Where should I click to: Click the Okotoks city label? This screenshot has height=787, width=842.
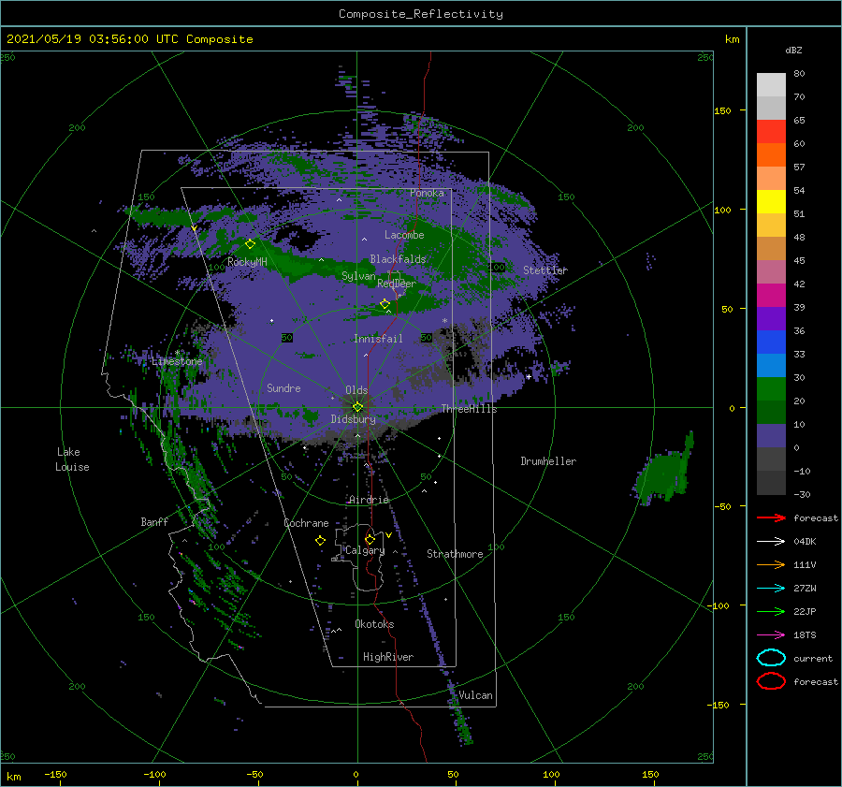coord(374,624)
